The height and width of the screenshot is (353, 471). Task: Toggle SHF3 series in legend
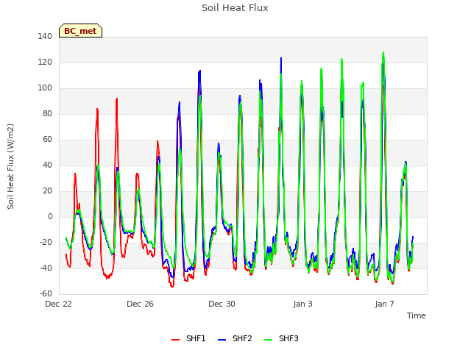281,338
